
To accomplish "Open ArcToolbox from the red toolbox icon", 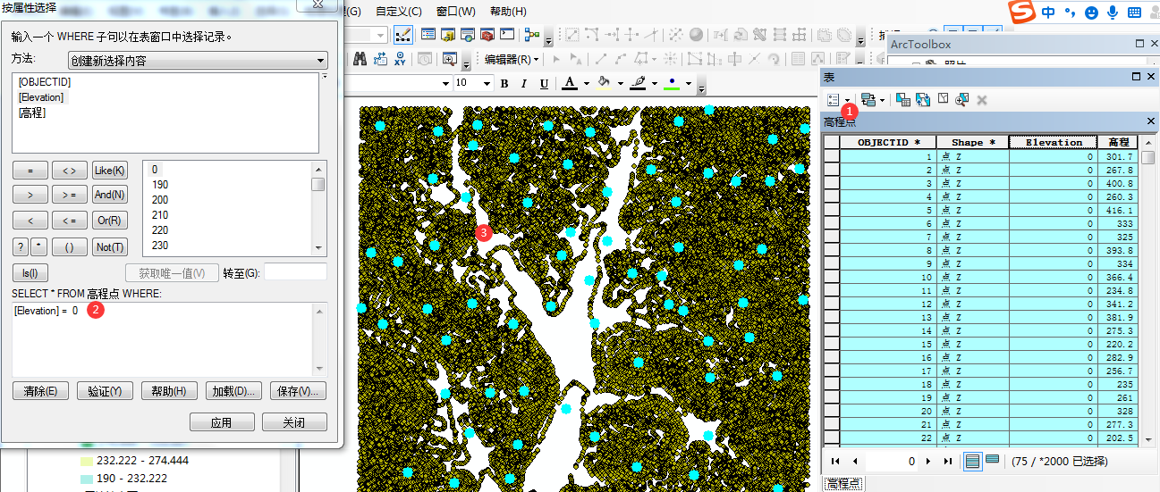I will click(x=487, y=35).
